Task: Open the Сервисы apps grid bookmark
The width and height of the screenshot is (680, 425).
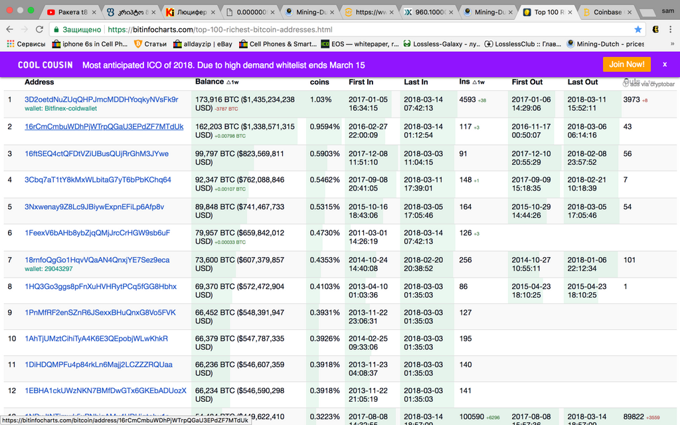Action: pos(27,44)
